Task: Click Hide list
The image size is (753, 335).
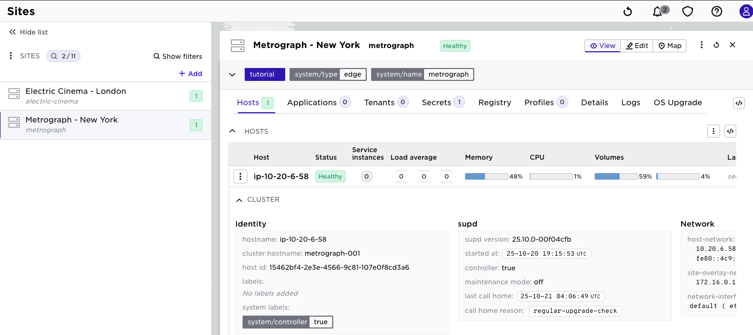Action: pyautogui.click(x=29, y=32)
